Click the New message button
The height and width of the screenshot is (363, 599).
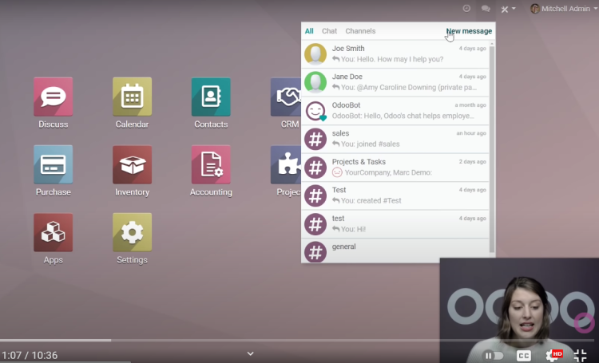point(469,31)
